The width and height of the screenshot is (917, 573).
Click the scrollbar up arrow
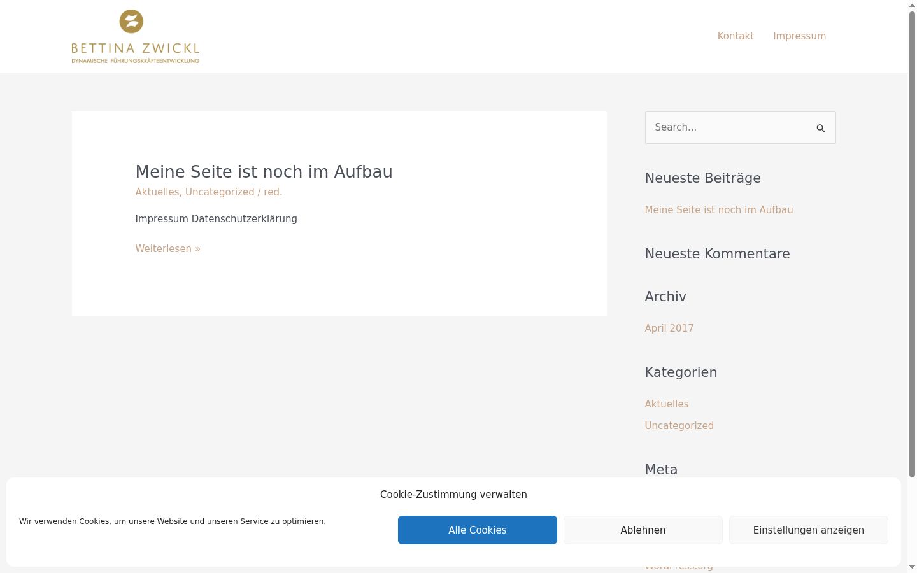coord(912,4)
